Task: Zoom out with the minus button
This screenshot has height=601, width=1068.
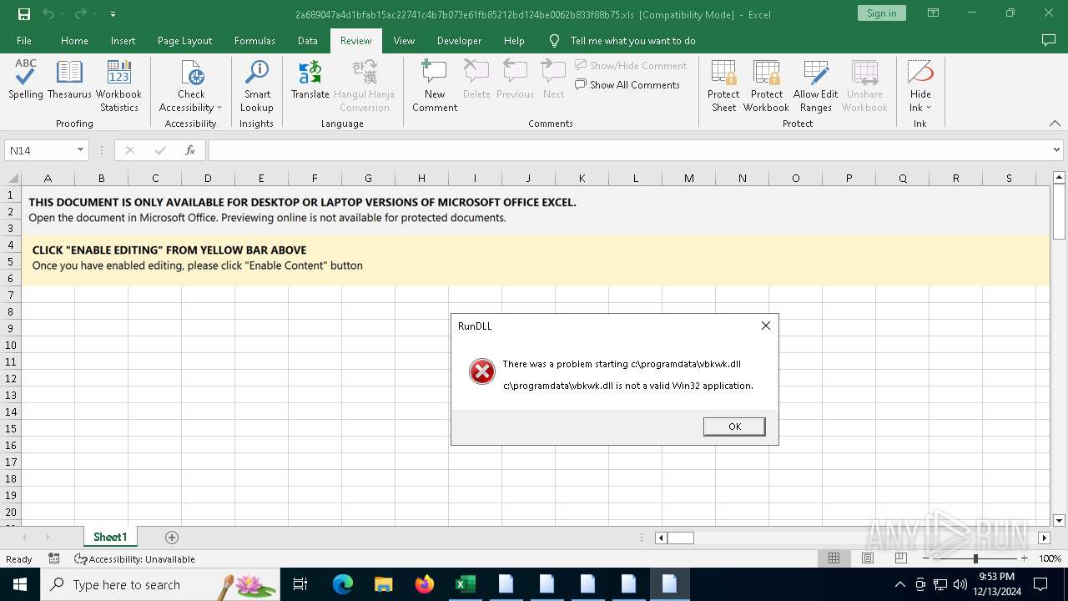Action: [x=926, y=558]
